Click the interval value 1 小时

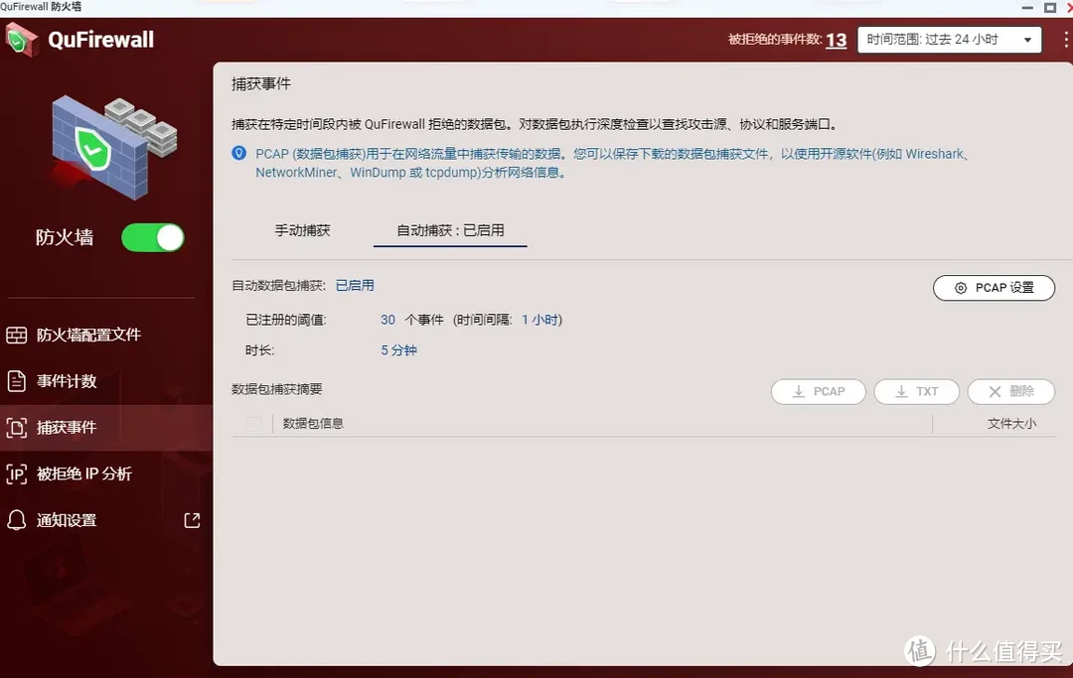pos(539,320)
